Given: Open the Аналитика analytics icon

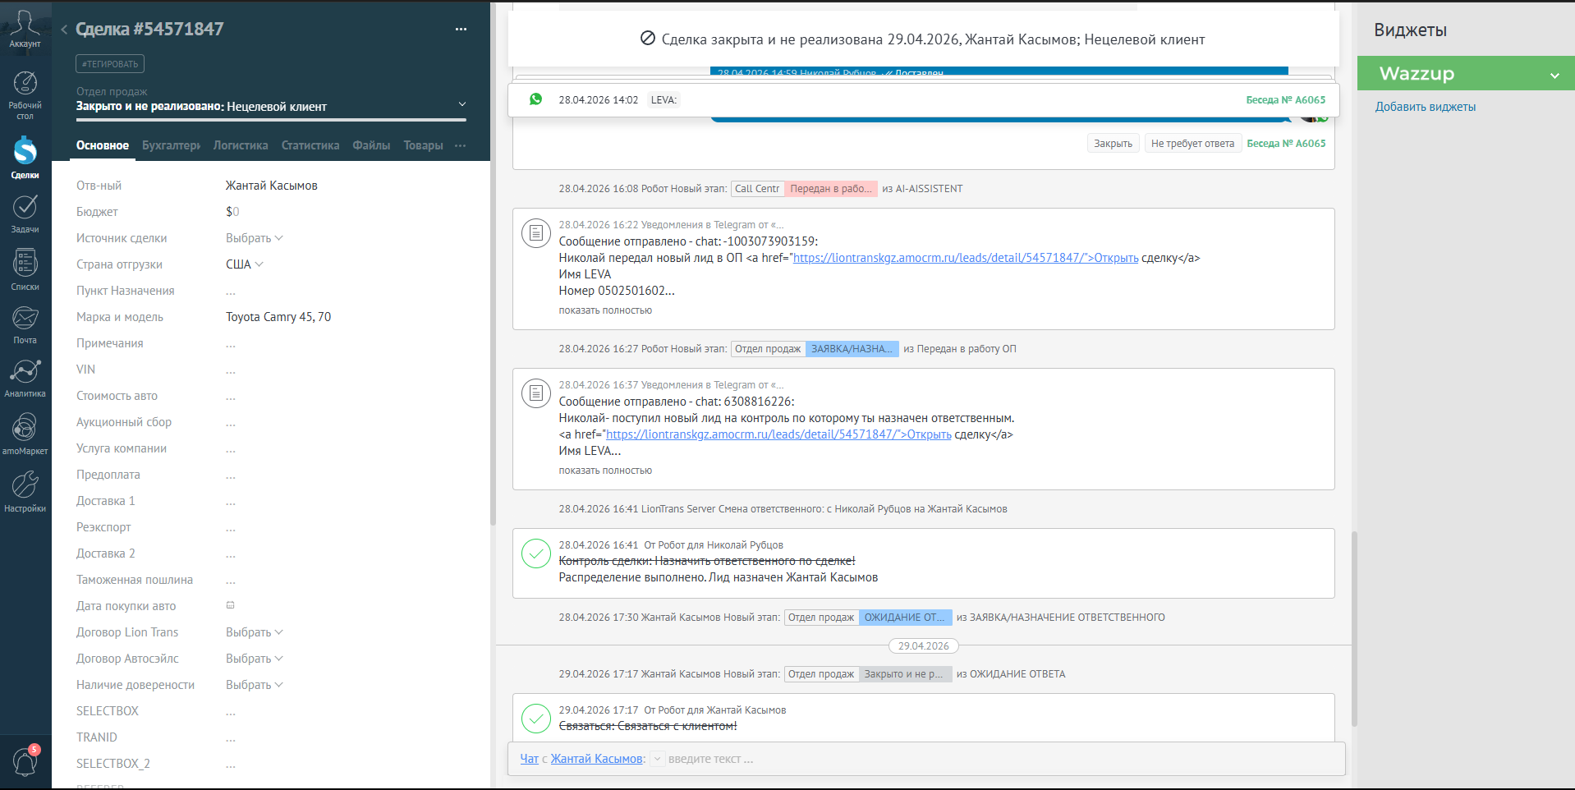Looking at the screenshot, I should [25, 378].
